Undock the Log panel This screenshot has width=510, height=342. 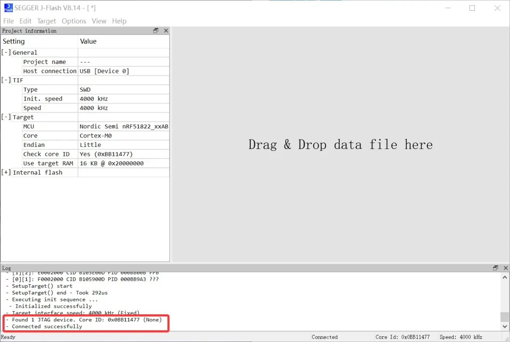495,268
